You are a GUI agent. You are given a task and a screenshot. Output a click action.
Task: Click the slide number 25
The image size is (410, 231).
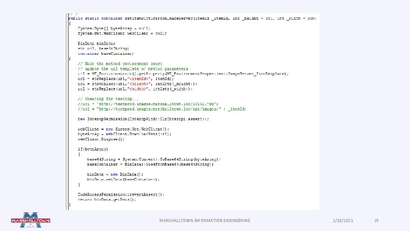(376, 221)
